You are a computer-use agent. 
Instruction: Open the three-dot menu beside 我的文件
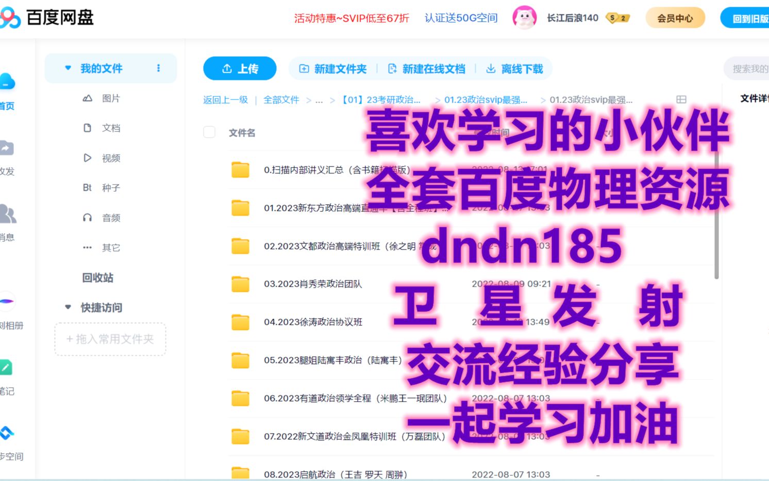(x=158, y=68)
